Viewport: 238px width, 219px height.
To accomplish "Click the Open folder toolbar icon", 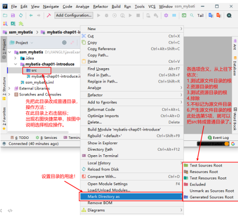I will pyautogui.click(x=5, y=15).
